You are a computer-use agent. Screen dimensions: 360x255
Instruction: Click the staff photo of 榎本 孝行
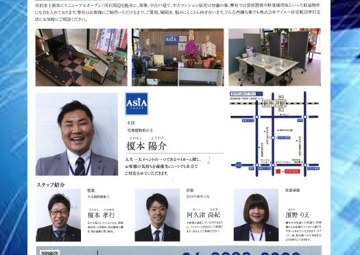[x=58, y=215]
